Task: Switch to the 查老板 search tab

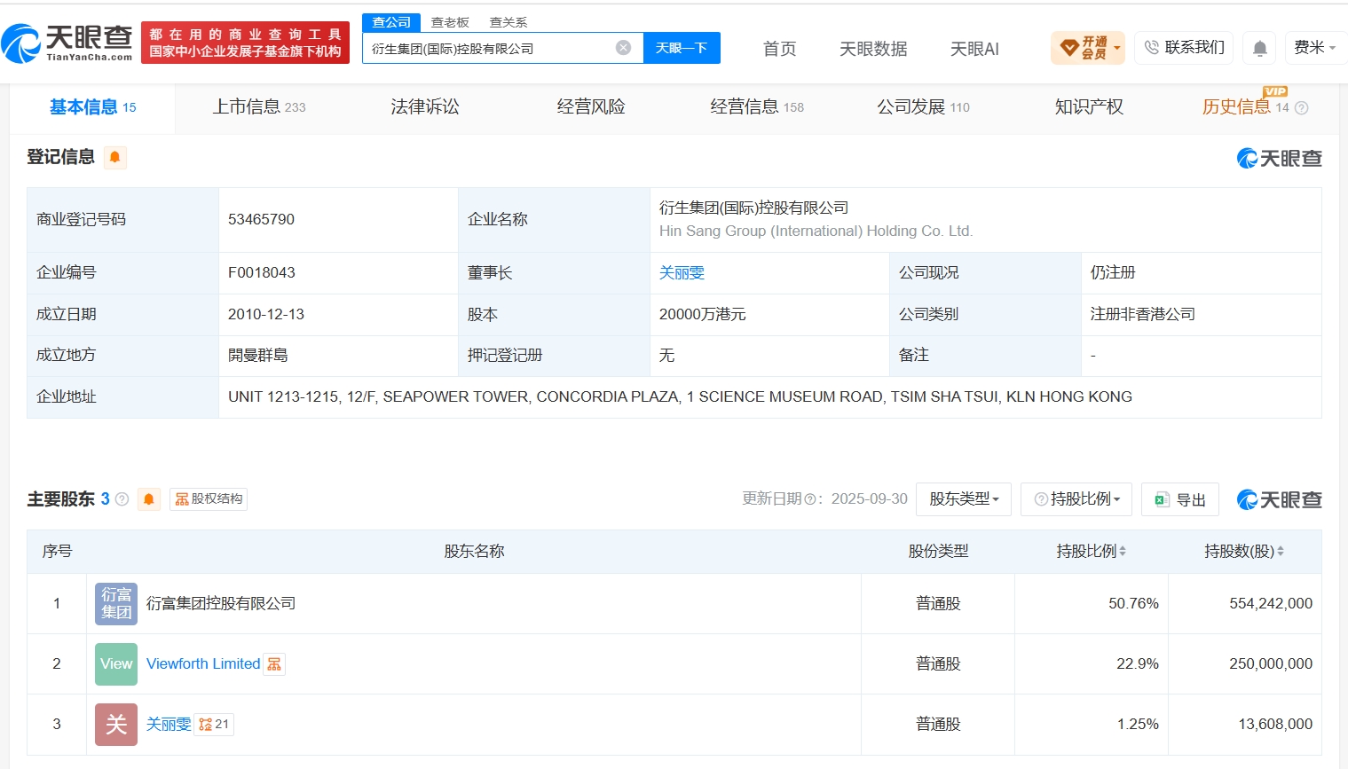Action: pos(450,22)
